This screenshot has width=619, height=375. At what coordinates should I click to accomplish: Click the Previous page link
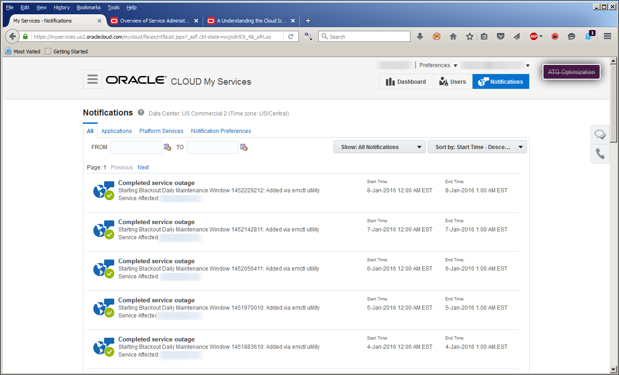pyautogui.click(x=122, y=167)
